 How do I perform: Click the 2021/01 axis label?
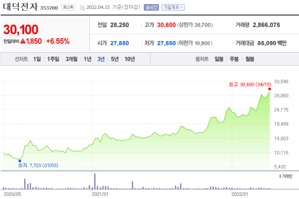(100, 194)
